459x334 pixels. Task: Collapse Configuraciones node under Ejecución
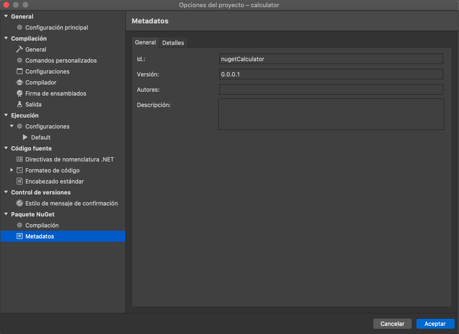(x=12, y=127)
